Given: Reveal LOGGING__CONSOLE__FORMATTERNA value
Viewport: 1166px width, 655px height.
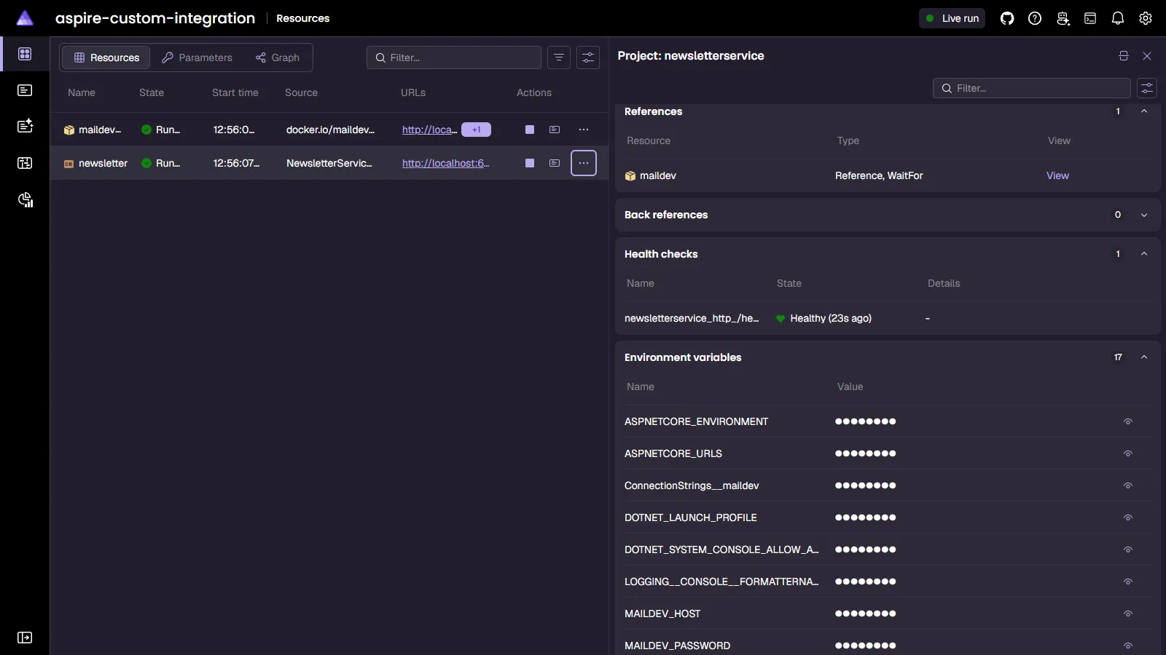Looking at the screenshot, I should pos(1128,581).
